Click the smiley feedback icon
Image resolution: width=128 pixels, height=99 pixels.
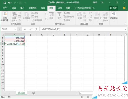[x=124, y=8]
